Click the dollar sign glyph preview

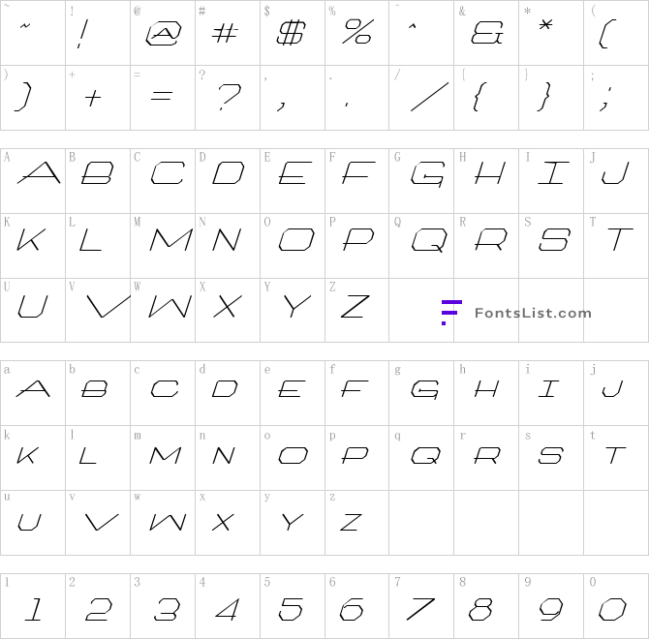pos(291,33)
